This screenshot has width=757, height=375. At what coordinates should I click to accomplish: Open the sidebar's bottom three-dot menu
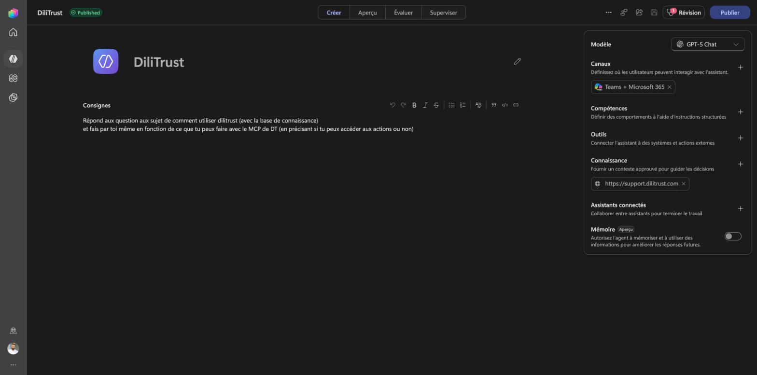pyautogui.click(x=13, y=365)
